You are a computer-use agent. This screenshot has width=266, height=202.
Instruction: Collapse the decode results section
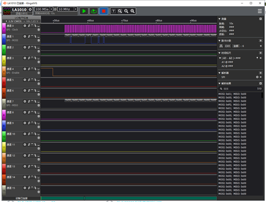tap(219, 83)
